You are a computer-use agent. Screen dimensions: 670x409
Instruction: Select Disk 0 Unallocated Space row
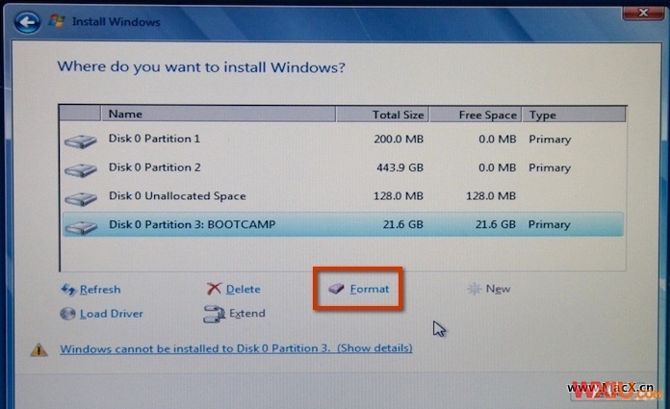[x=343, y=196]
